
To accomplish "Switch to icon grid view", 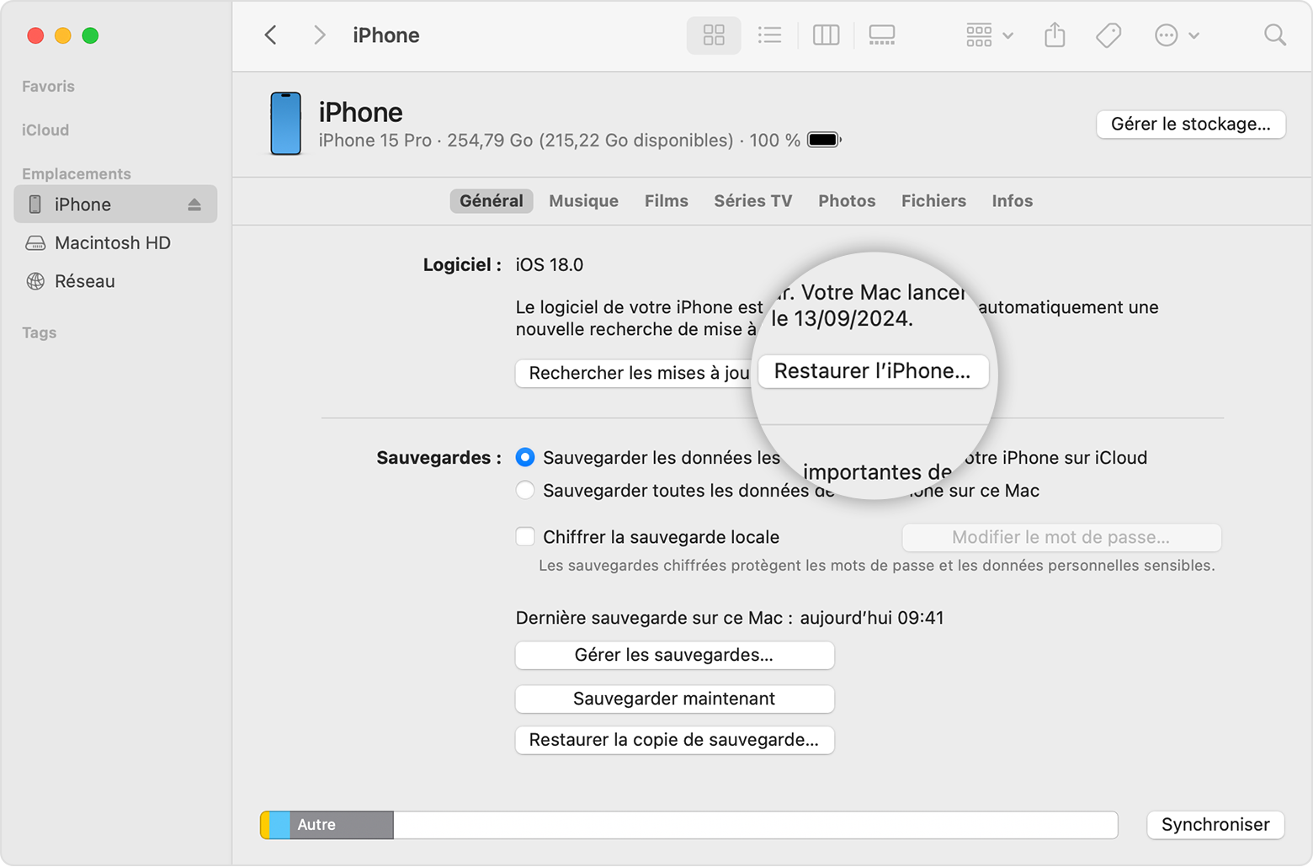I will pyautogui.click(x=714, y=35).
